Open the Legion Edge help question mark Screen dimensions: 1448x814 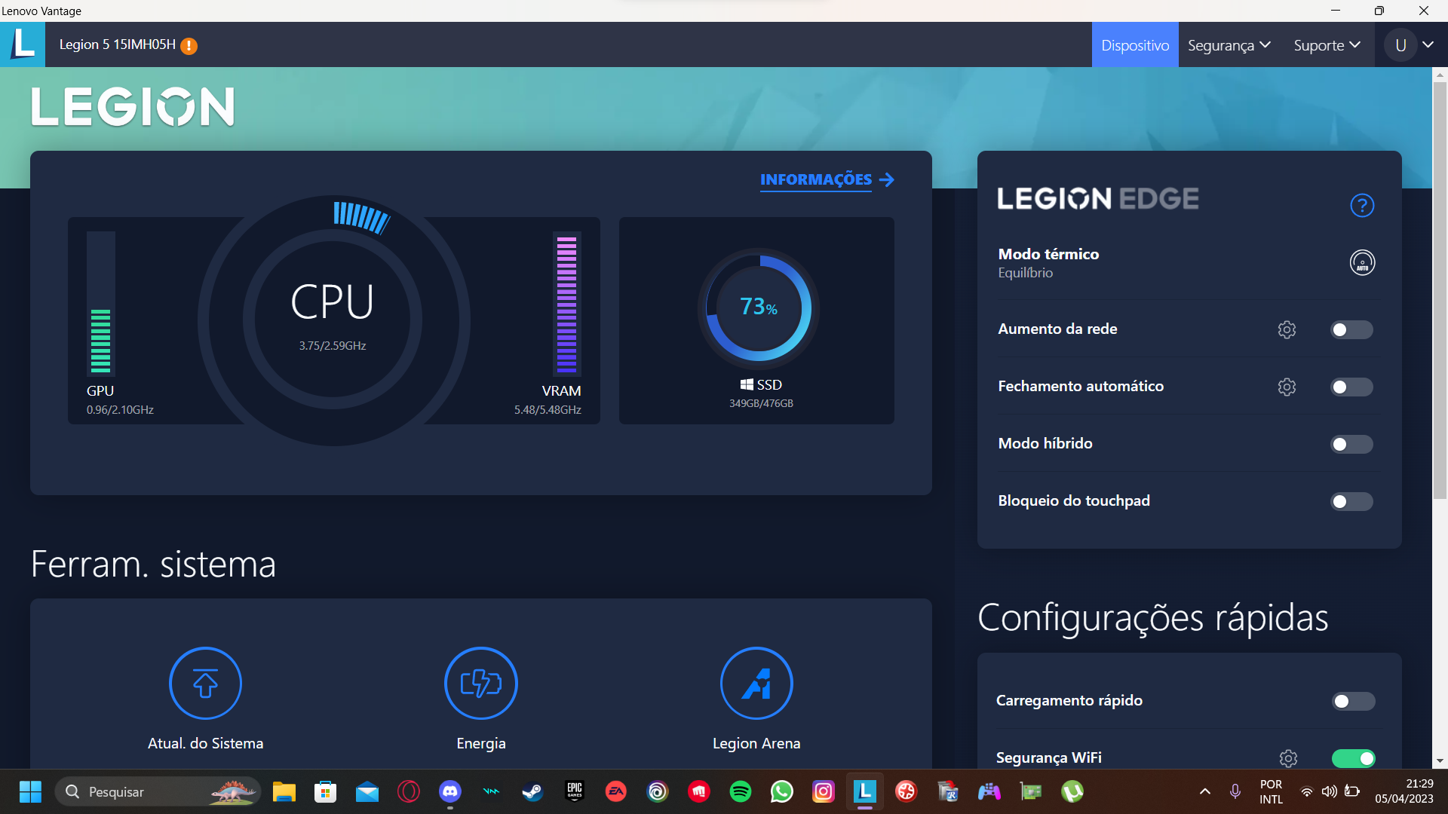point(1362,205)
